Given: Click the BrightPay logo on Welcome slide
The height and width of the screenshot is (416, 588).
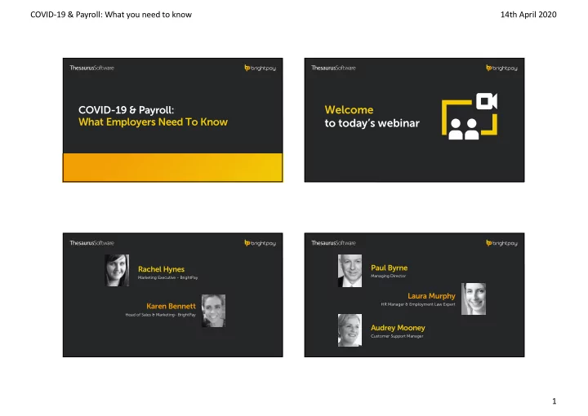Looking at the screenshot, I should click(x=501, y=68).
